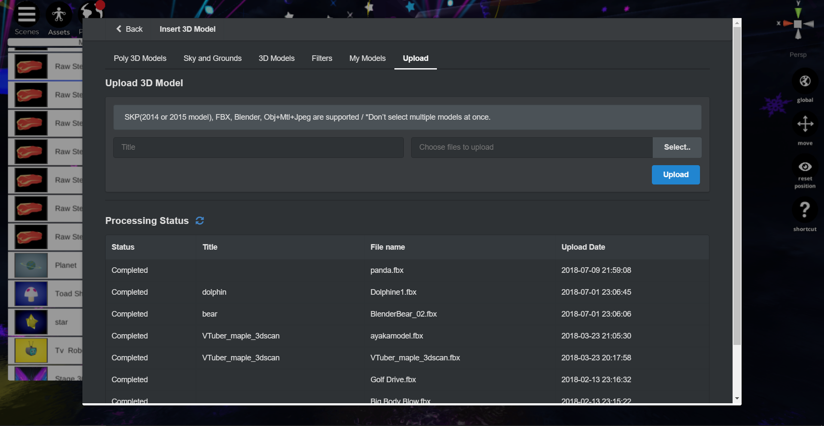824x426 pixels.
Task: Open the Filters tab
Action: (x=322, y=58)
